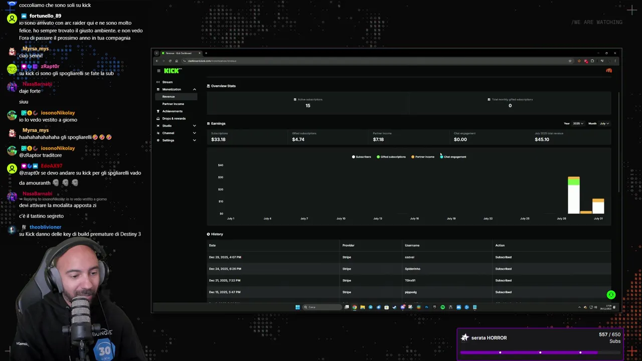Click the Kick logo in the dashboard header
The image size is (642, 361).
coord(173,71)
